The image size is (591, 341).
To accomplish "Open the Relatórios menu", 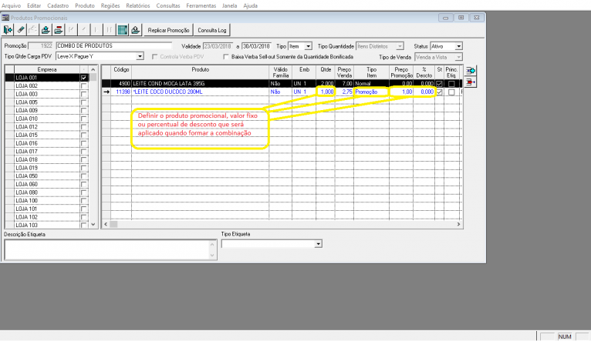I will coord(138,5).
